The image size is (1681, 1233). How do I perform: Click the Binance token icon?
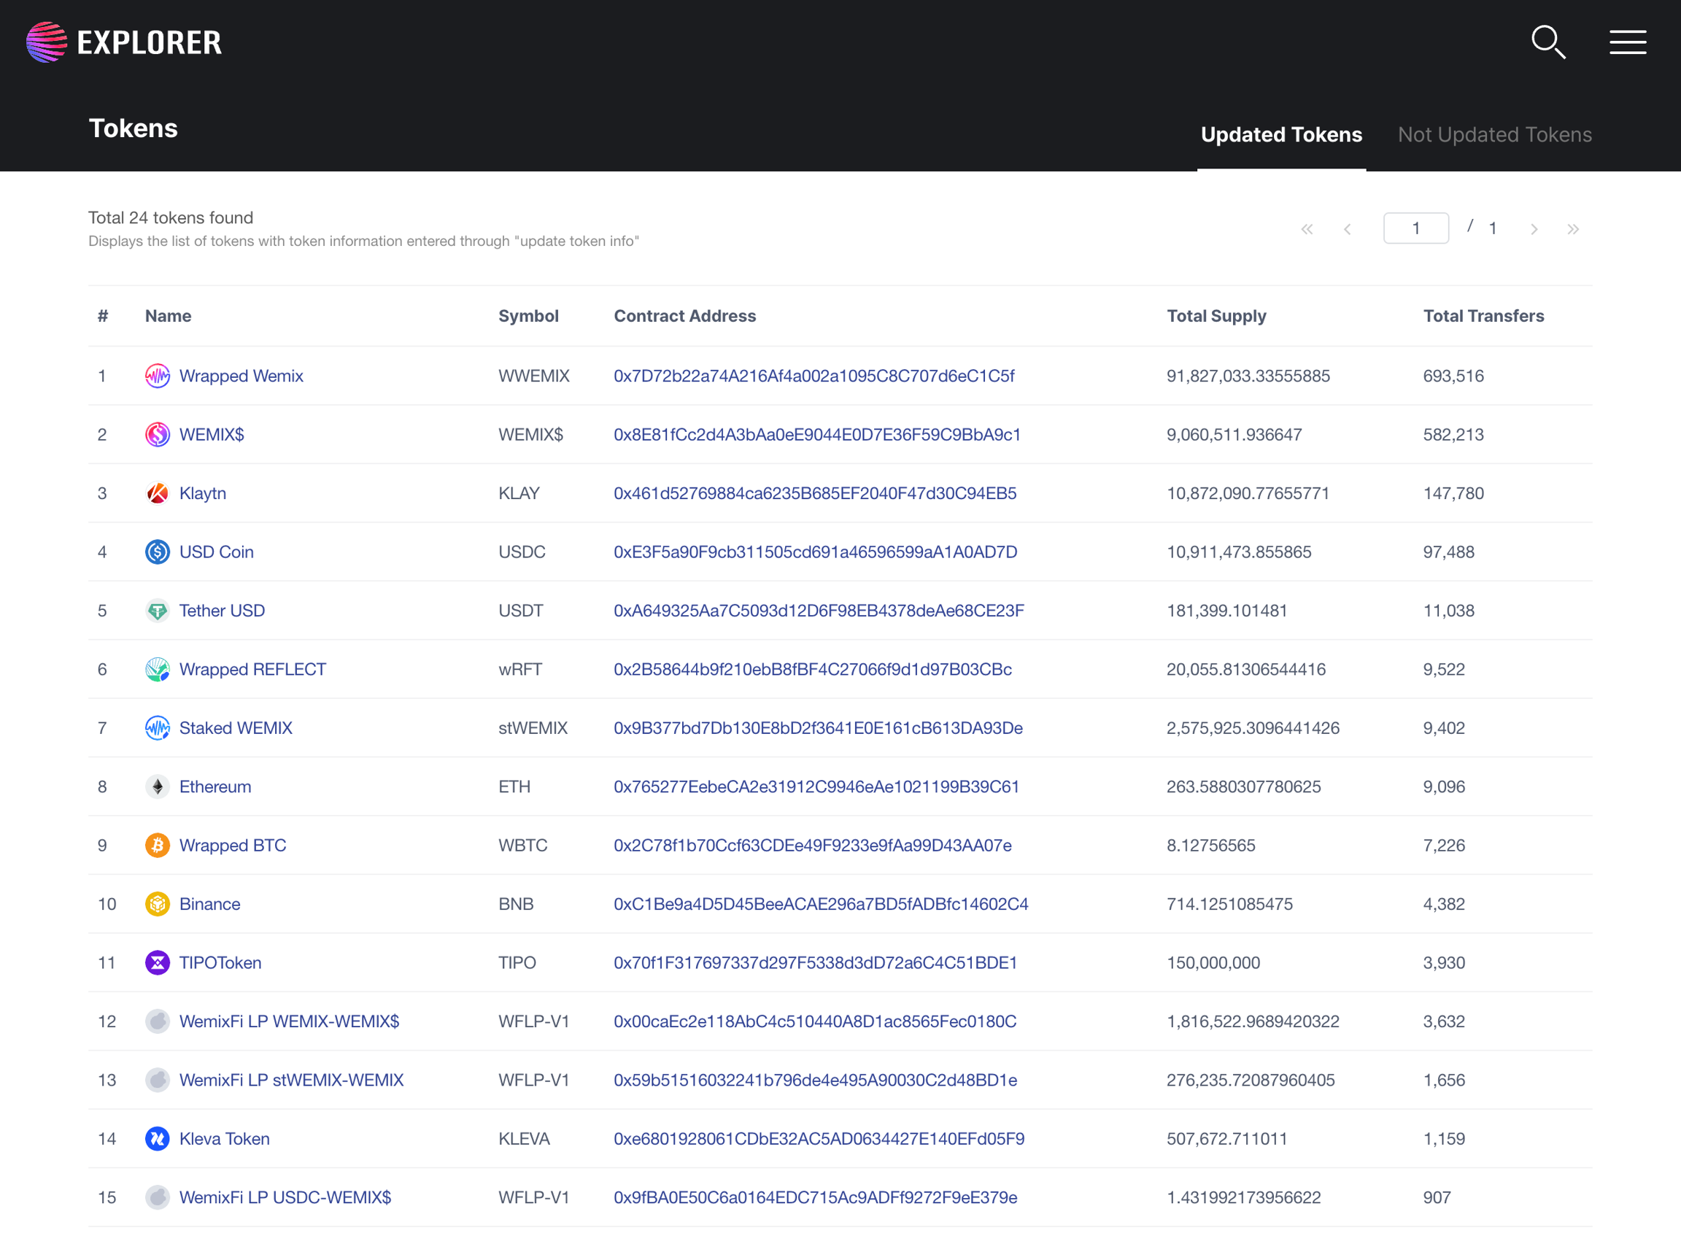click(158, 904)
